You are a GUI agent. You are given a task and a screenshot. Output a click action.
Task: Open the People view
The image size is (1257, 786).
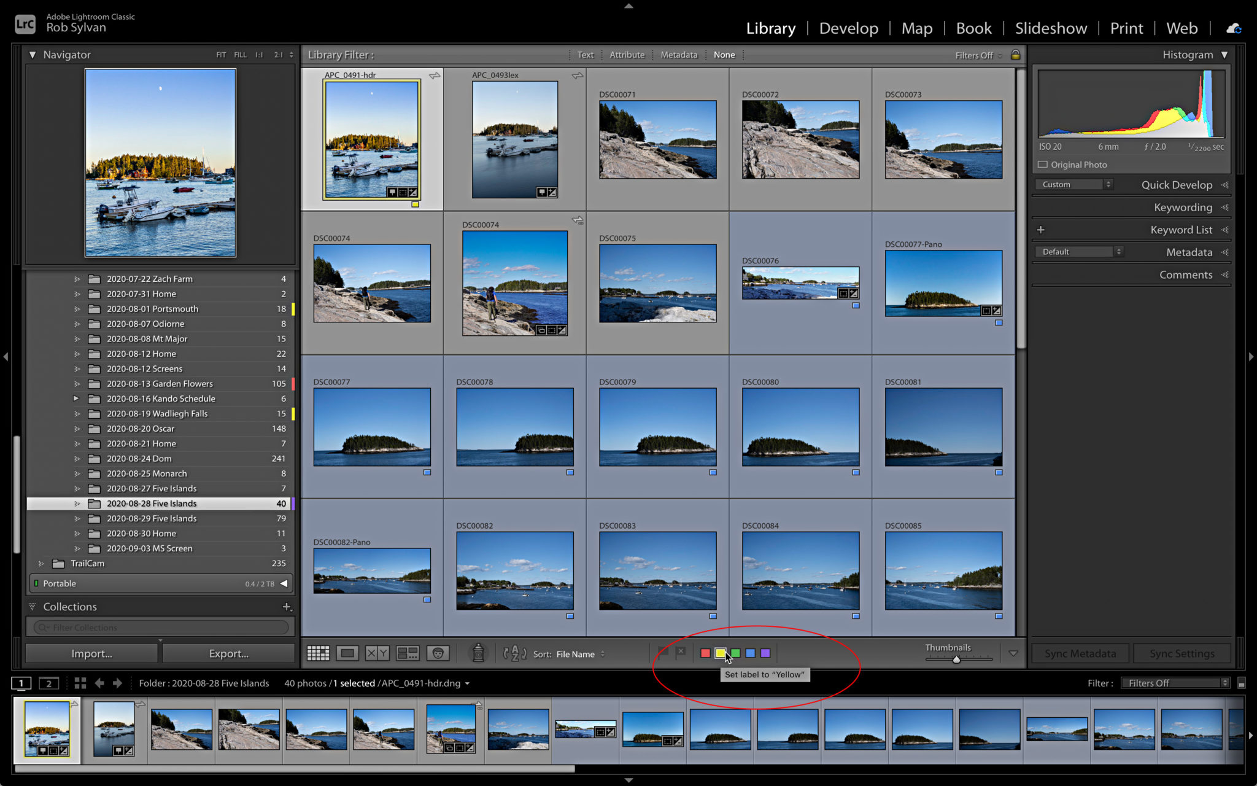point(437,653)
